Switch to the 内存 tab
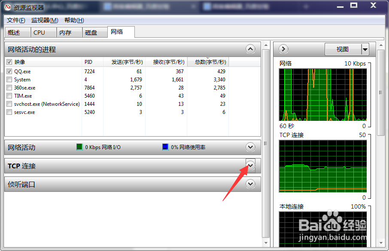The width and height of the screenshot is (389, 251). (69, 33)
